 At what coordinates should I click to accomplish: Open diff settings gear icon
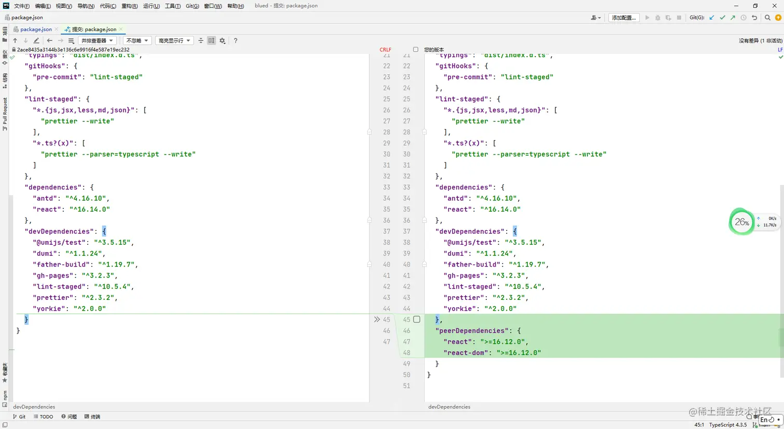coord(222,40)
